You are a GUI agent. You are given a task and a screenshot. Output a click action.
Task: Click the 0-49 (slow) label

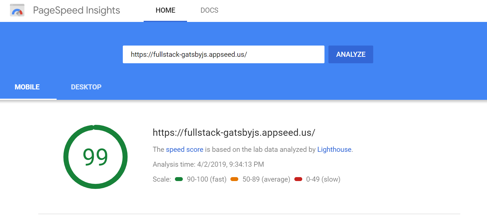pyautogui.click(x=323, y=179)
